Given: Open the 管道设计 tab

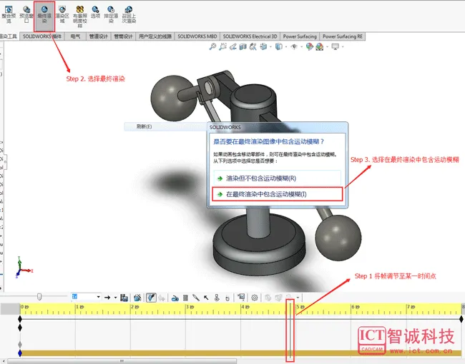Looking at the screenshot, I should [99, 36].
